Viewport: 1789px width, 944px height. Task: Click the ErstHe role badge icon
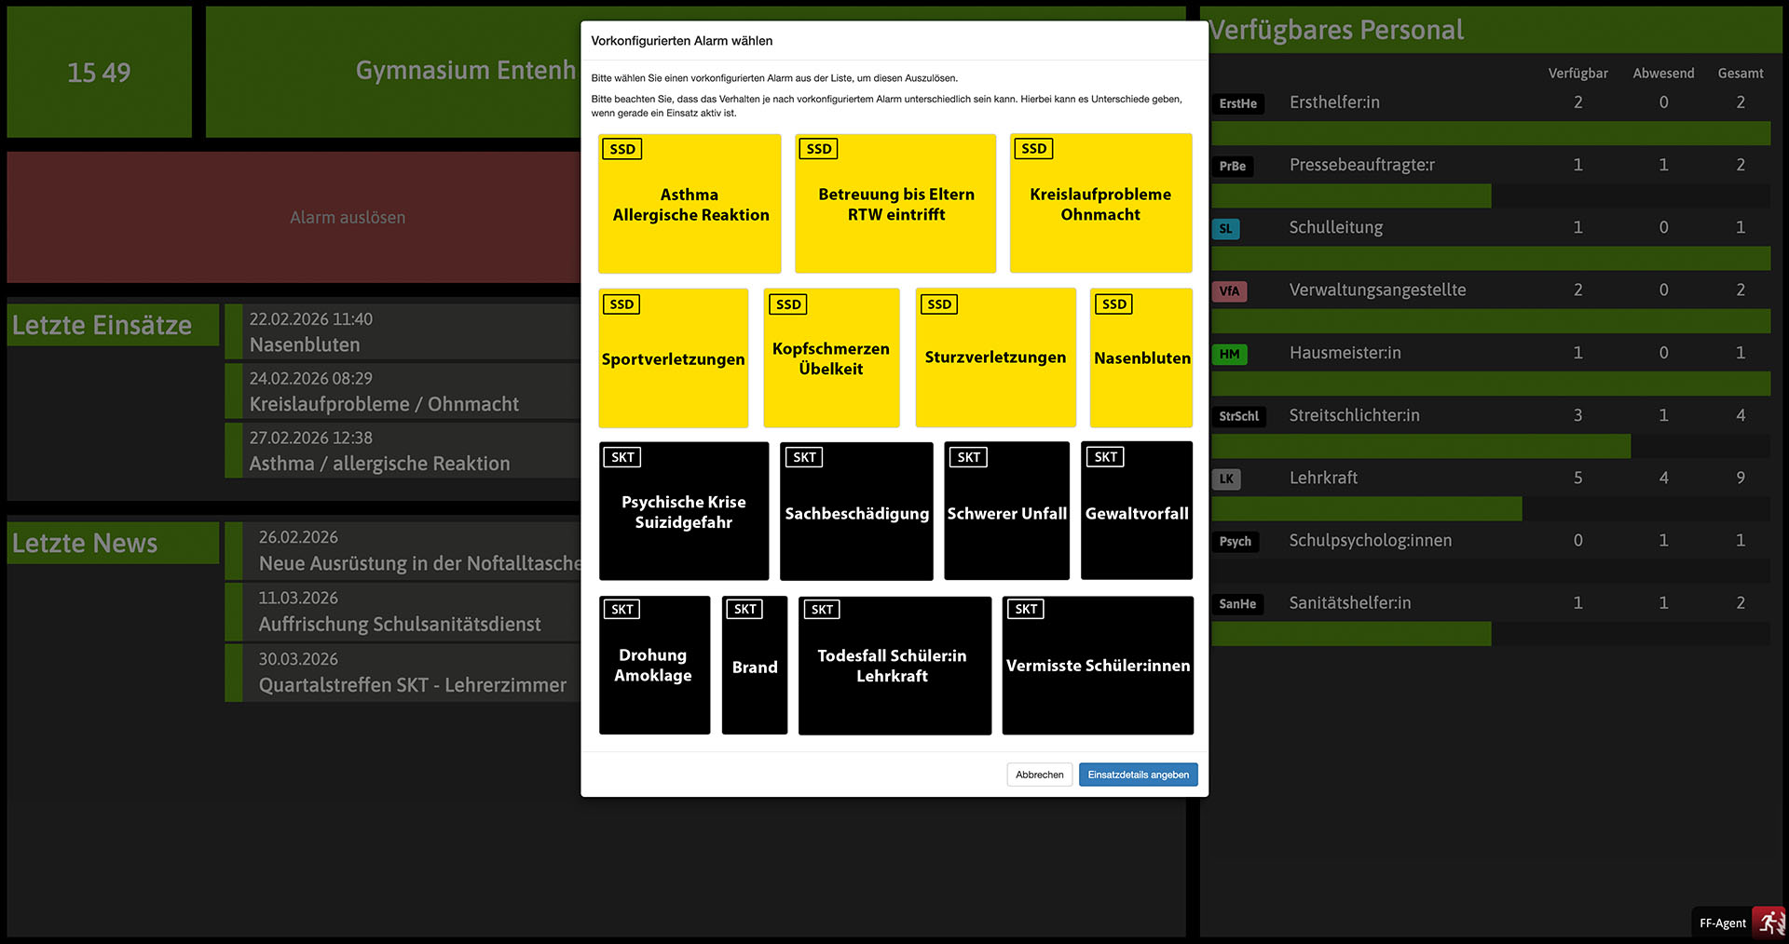1238,103
